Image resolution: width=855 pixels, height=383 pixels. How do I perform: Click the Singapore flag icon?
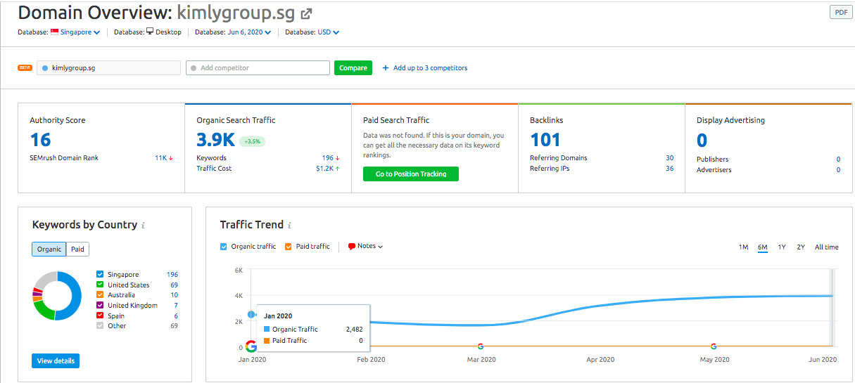pos(54,32)
